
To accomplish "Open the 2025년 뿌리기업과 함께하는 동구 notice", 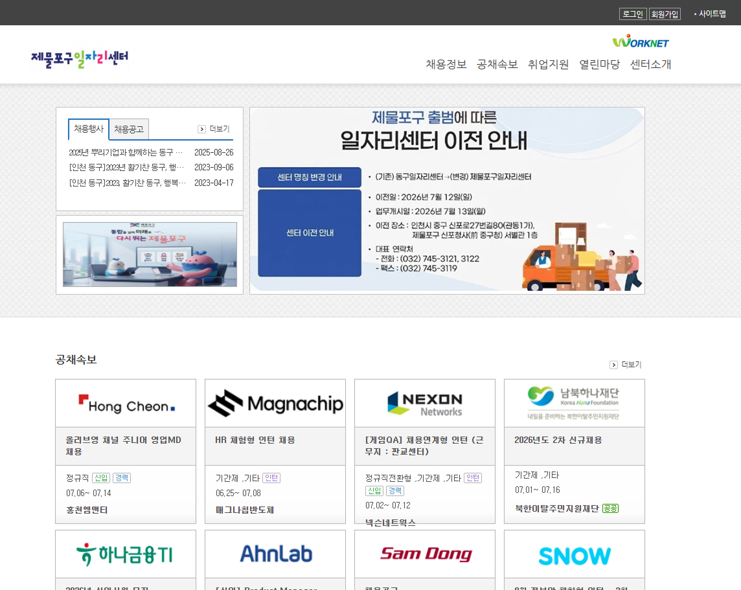I will point(126,153).
